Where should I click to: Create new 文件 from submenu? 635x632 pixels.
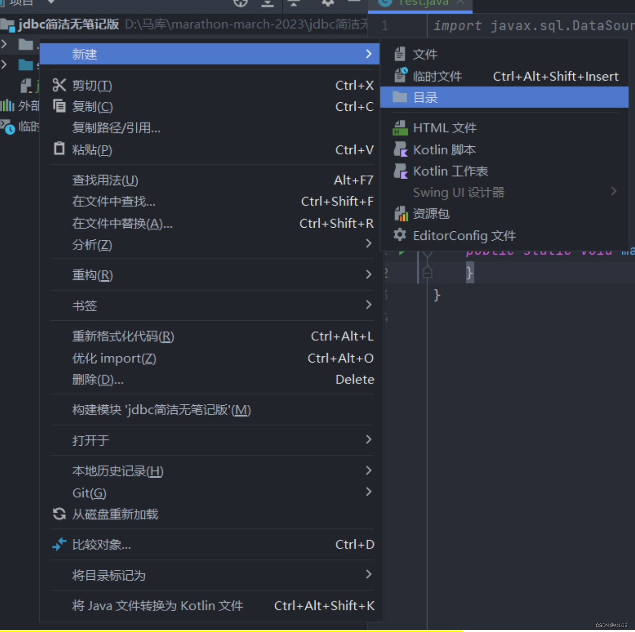(x=504, y=54)
